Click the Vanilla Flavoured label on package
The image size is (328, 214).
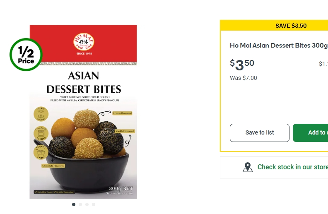(x=125, y=131)
